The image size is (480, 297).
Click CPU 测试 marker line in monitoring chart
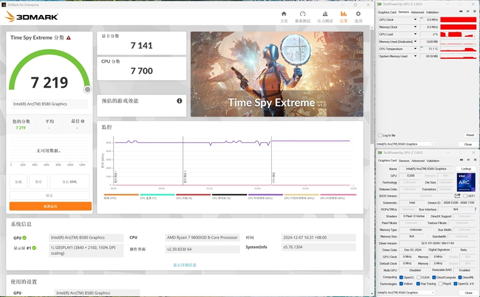(x=272, y=161)
